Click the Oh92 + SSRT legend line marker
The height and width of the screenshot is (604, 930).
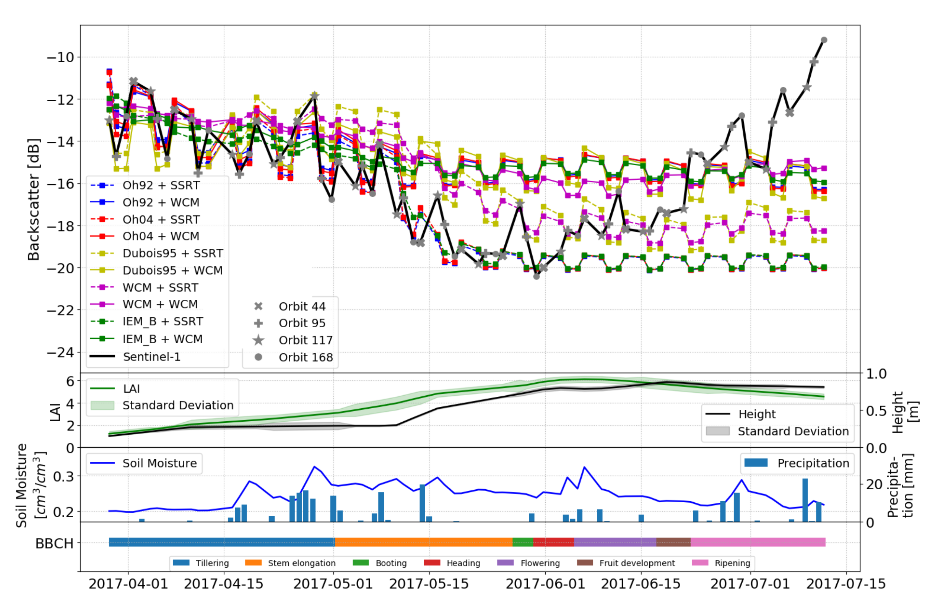click(x=102, y=185)
